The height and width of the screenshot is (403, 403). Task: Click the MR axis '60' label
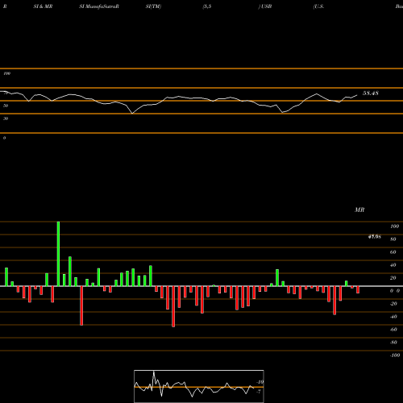click(x=393, y=252)
